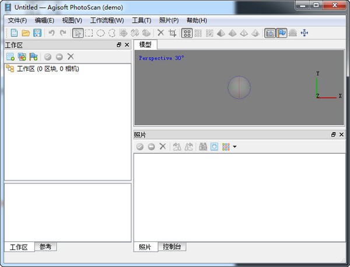Save the project with the floppy disk icon
The height and width of the screenshot is (267, 350).
(37, 33)
